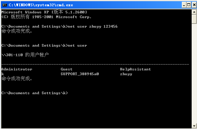Viewport: 197px width, 129px height.
Task: Click the SUPPORT_388945a0 account name
Action: 80,74
